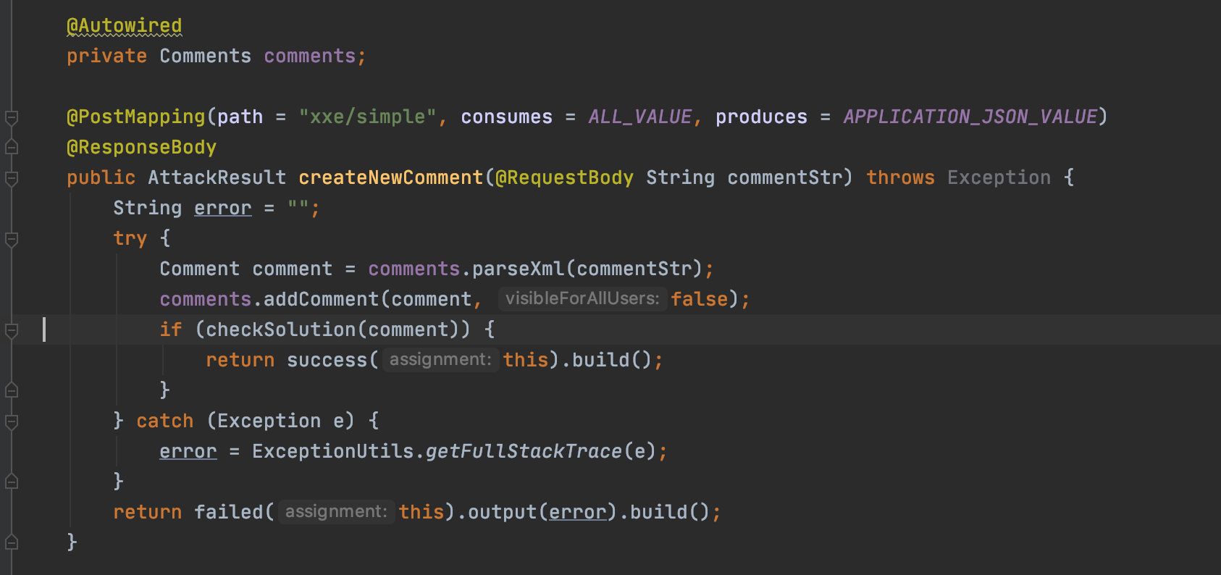Click the createNewComment method name
1221x575 pixels.
pos(390,177)
